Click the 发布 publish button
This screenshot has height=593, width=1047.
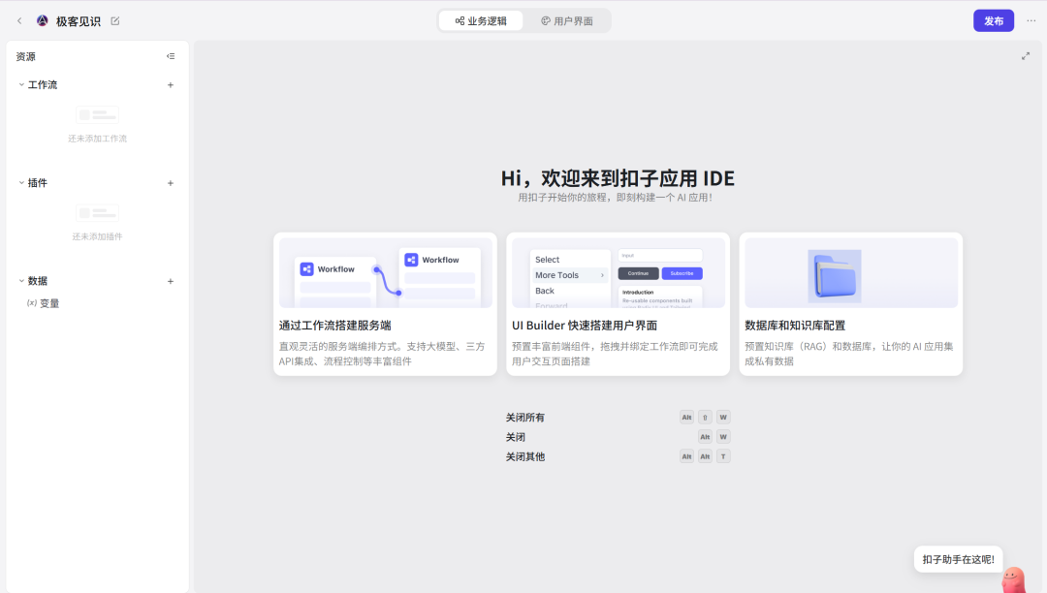pos(994,20)
